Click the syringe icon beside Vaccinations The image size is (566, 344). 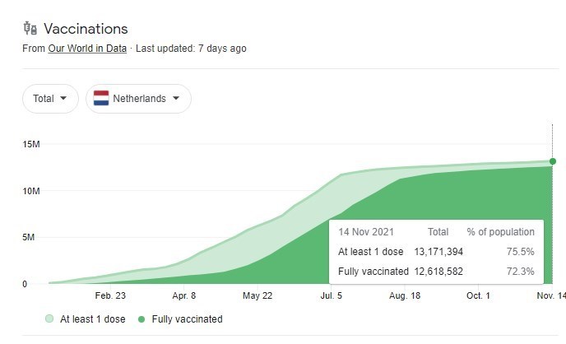pyautogui.click(x=30, y=29)
